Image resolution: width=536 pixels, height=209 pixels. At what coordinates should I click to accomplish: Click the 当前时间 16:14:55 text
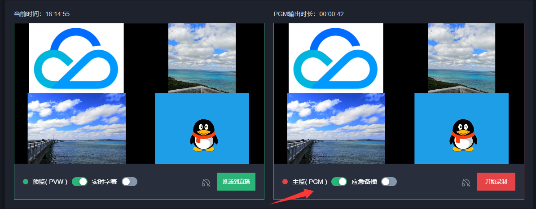[42, 14]
